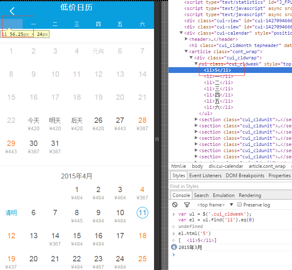The width and height of the screenshot is (292, 270).
Task: Open the DOM Breakpoints tab
Action: tap(245, 176)
